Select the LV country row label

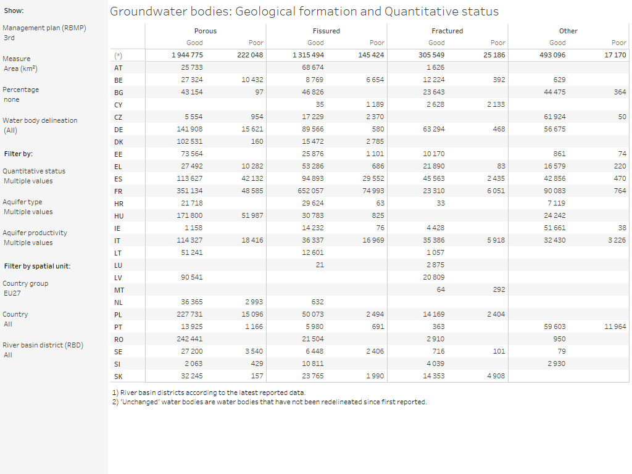118,278
